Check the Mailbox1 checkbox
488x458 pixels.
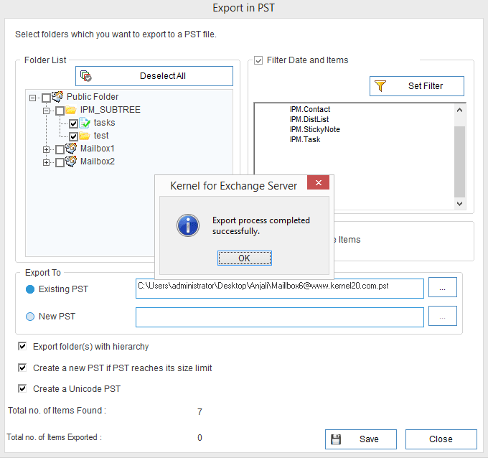(x=60, y=149)
